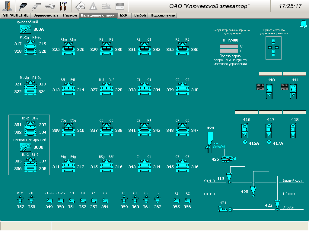
Task: Open the БХМ tab
Action: coord(124,15)
